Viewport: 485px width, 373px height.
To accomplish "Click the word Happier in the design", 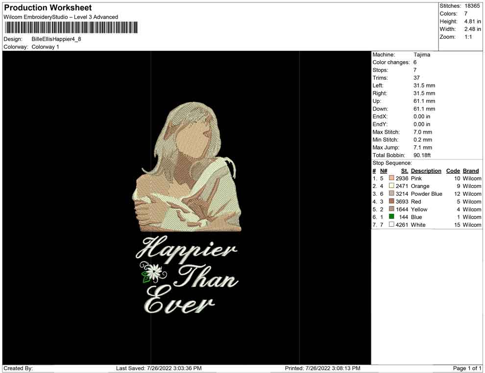I will (x=186, y=251).
